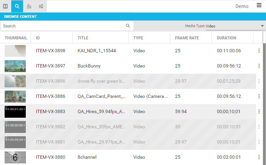Click the 8channel countdown thumbnail
266x165 pixels.
tap(15, 157)
